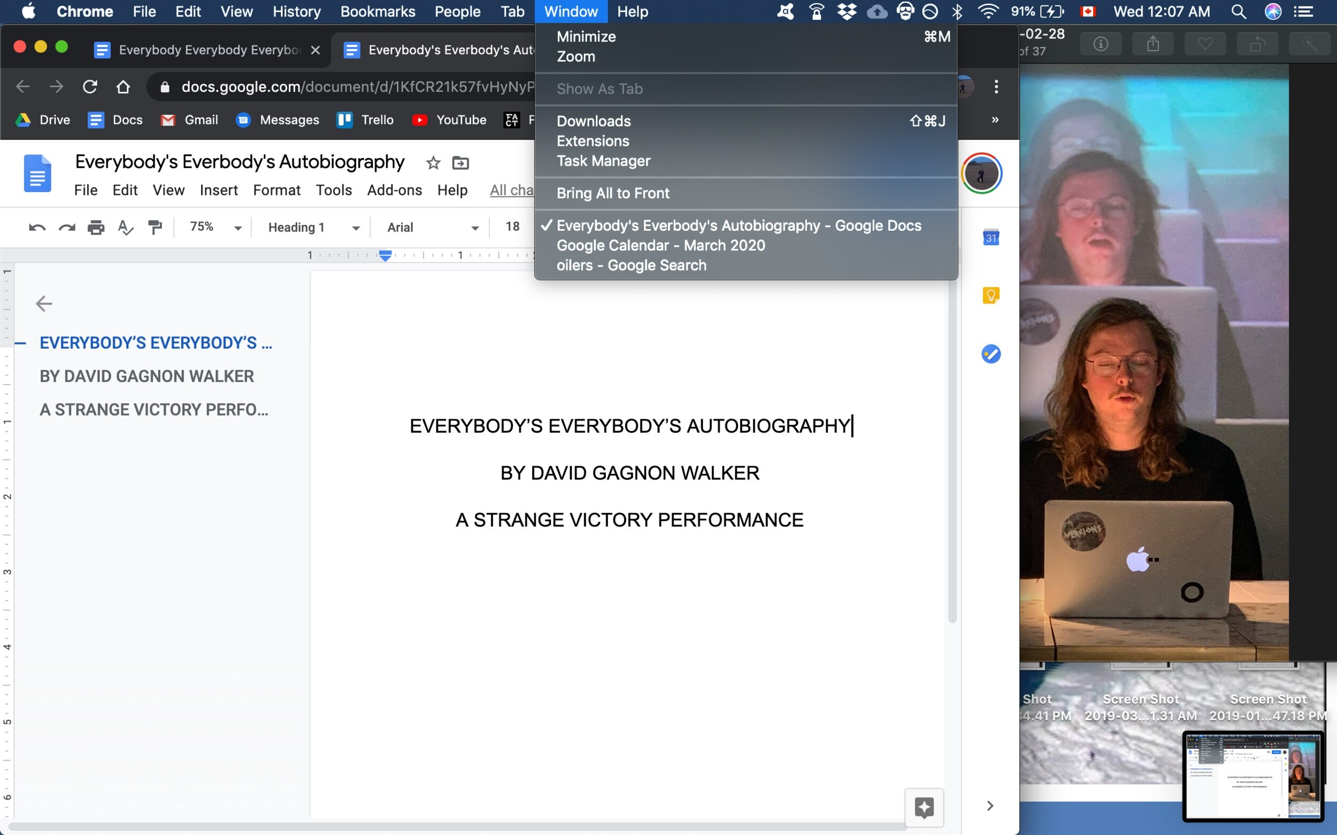Choose Extensions in Window menu
Screen dimensions: 1337x835
tap(746, 141)
